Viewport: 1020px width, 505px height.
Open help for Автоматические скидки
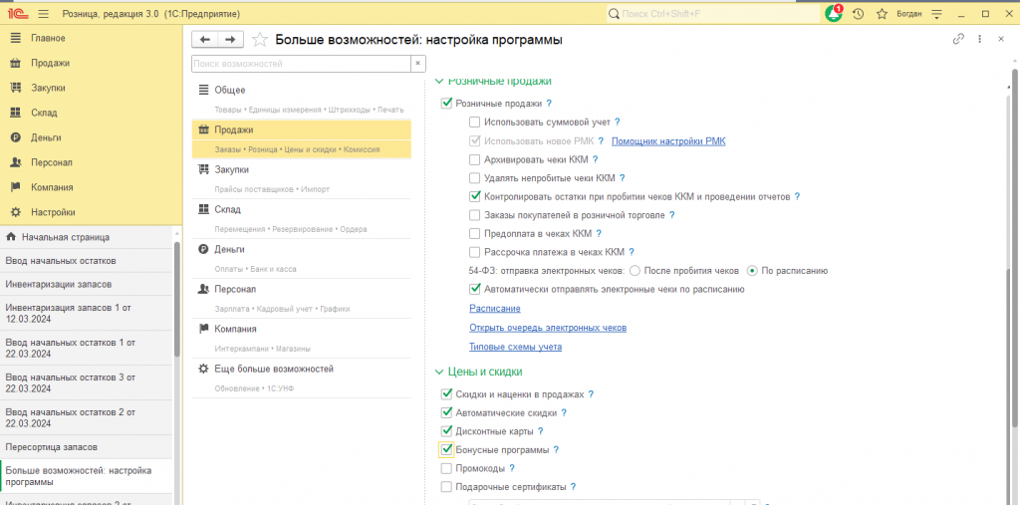[x=564, y=412]
